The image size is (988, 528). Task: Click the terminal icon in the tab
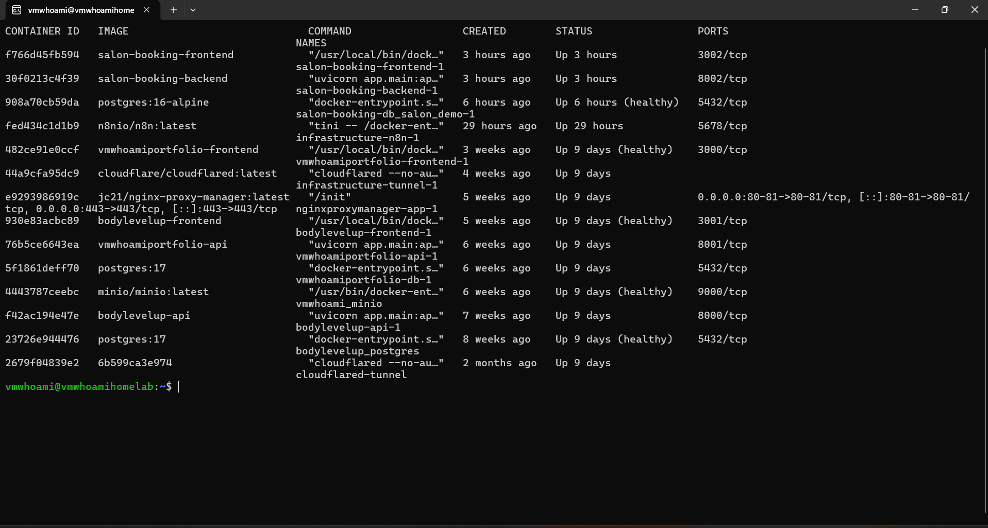(16, 10)
